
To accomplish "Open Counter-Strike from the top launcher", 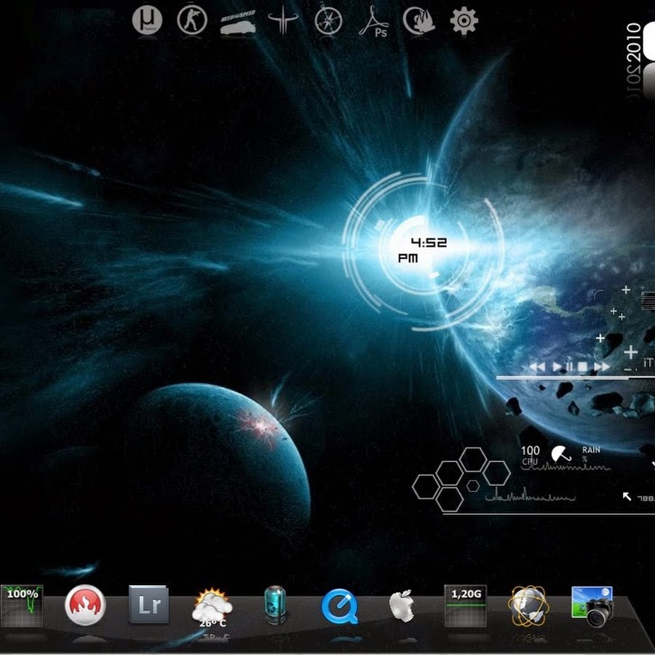I will 192,20.
